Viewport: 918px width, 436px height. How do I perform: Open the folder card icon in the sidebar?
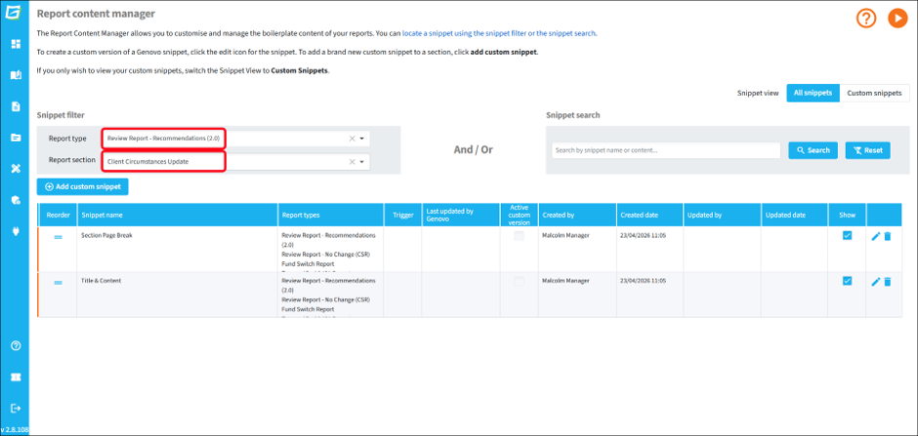(16, 138)
